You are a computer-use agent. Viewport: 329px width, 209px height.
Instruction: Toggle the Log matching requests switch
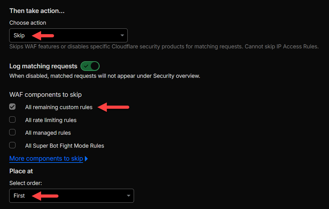90,66
